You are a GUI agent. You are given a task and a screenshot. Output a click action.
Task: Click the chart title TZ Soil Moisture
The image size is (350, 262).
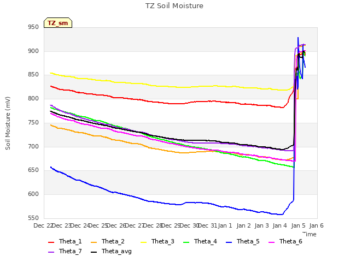(x=174, y=6)
